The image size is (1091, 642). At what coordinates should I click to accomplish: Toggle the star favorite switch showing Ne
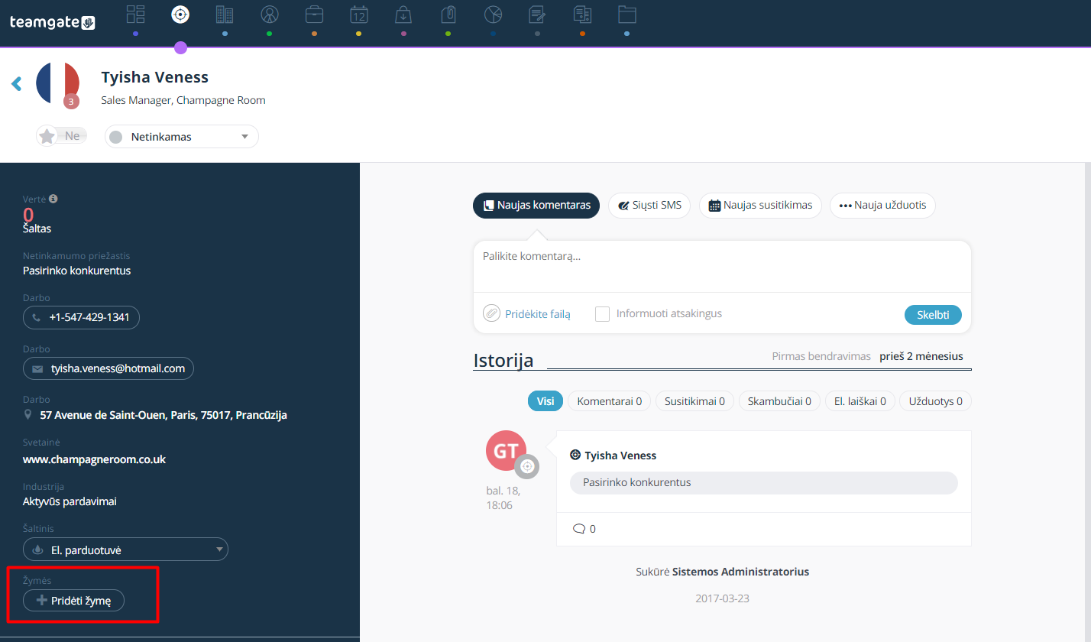coord(61,136)
